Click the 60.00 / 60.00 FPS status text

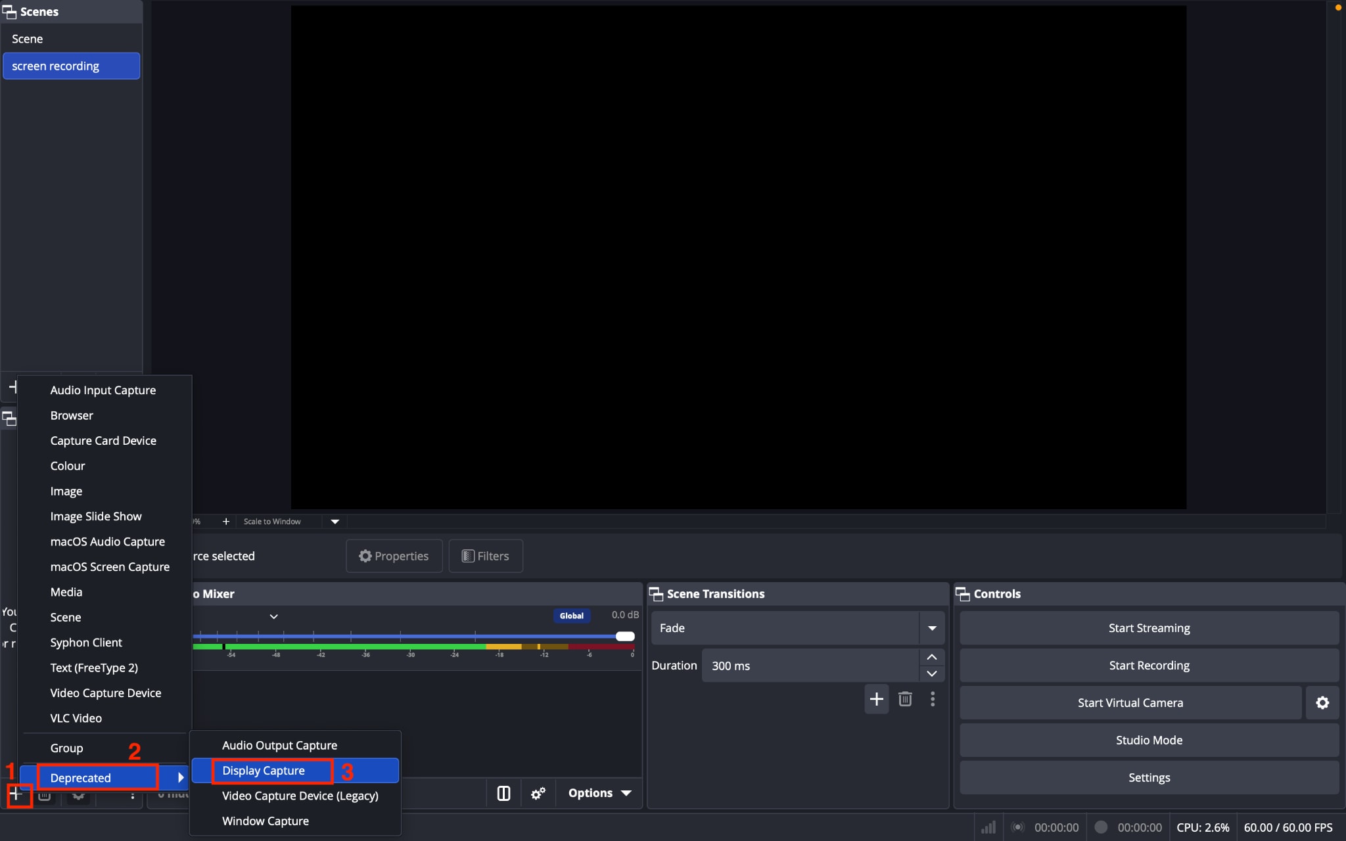(x=1288, y=828)
